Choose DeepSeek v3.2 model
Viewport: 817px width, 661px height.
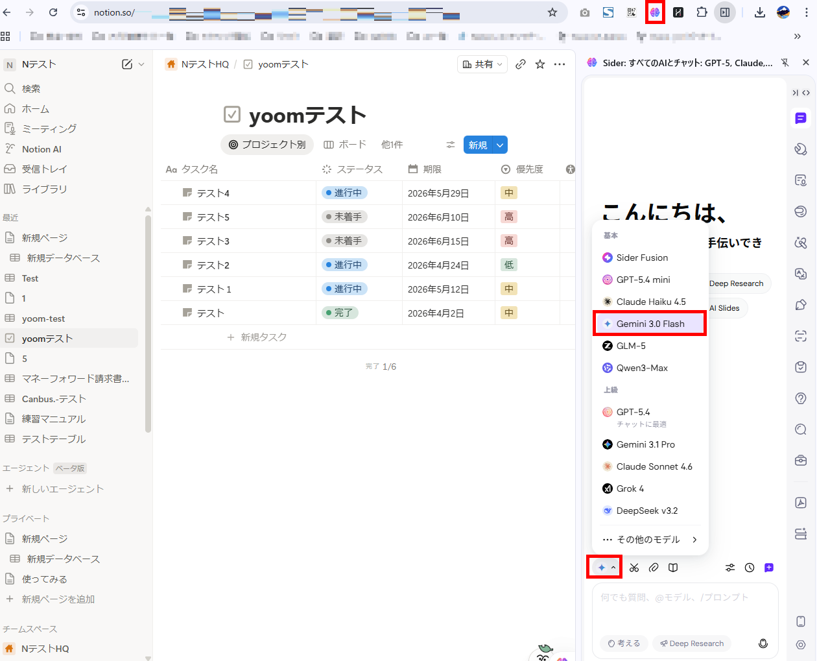click(650, 511)
